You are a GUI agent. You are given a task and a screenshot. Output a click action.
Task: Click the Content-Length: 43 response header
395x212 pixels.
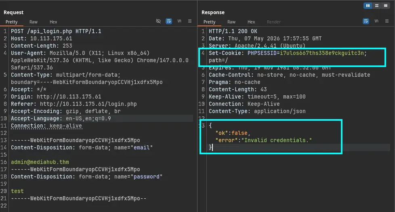pos(237,89)
